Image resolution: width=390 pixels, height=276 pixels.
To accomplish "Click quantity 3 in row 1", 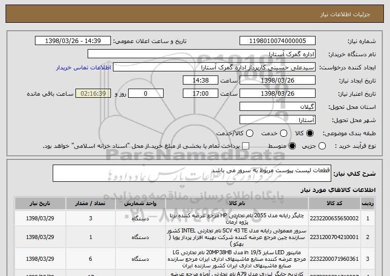I will tap(91, 218).
